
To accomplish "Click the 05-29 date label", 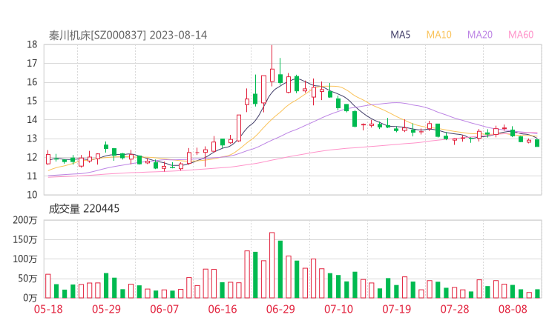I will (106, 309).
